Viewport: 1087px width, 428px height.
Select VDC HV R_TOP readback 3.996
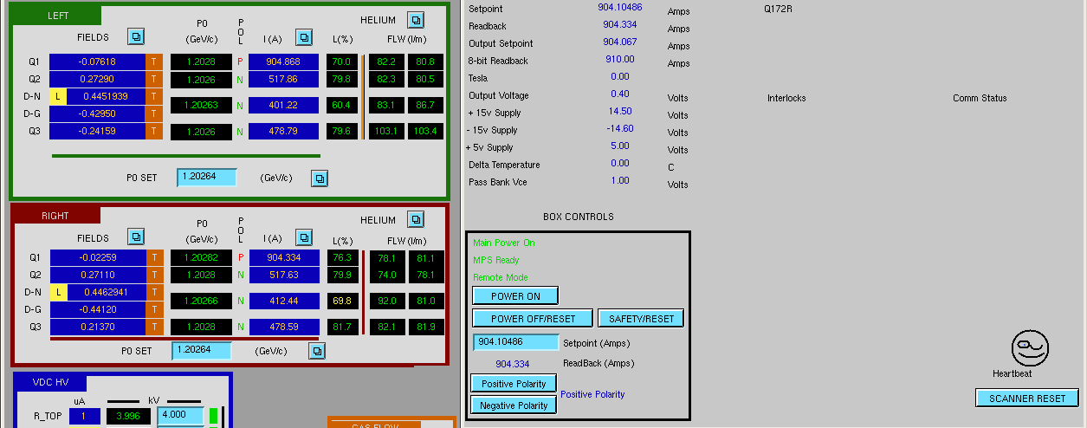pos(127,417)
